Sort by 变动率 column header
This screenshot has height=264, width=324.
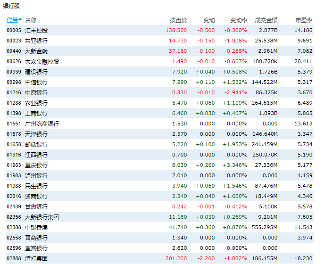pos(239,20)
